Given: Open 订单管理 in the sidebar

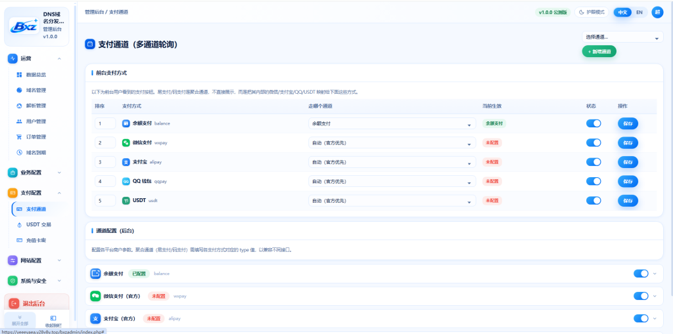Looking at the screenshot, I should pyautogui.click(x=37, y=136).
